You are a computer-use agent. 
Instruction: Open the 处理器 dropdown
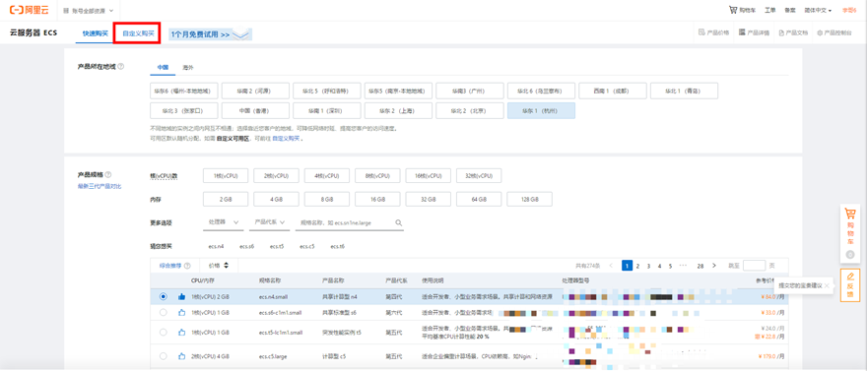pyautogui.click(x=224, y=222)
